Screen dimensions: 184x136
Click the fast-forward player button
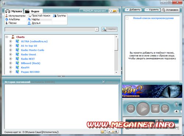[165, 109]
